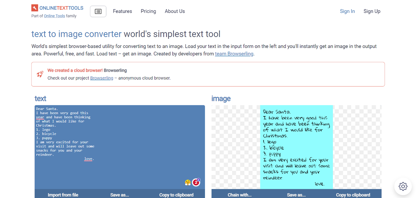416x198 pixels.
Task: Copy output image to clipboard
Action: [353, 195]
